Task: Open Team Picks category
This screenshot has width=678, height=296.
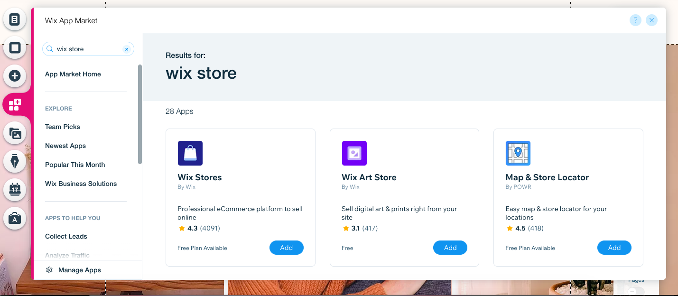Action: [63, 127]
